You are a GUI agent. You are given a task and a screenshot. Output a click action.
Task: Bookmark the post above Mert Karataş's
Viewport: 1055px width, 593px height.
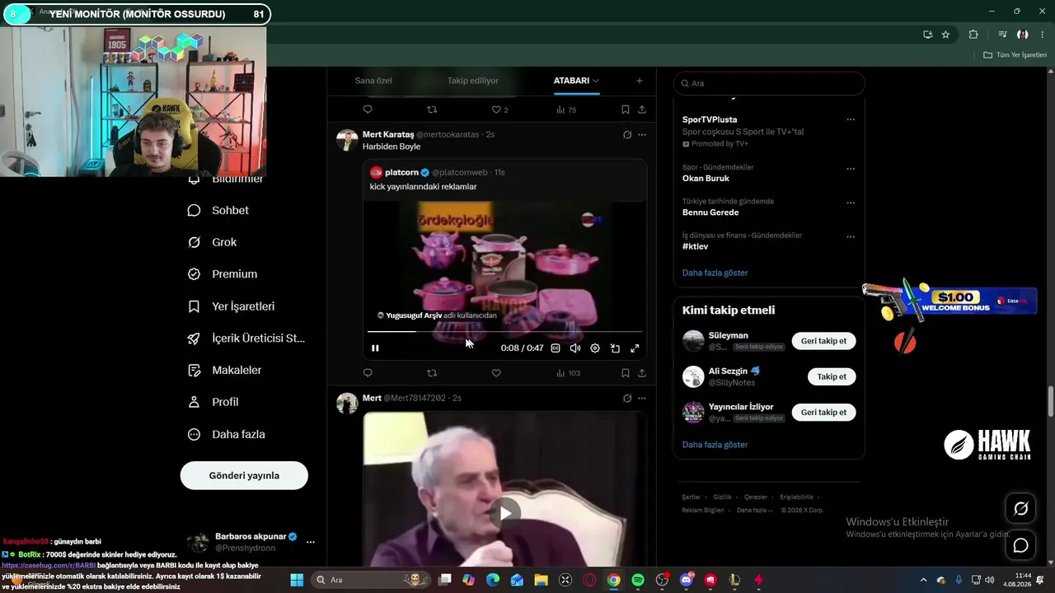626,110
